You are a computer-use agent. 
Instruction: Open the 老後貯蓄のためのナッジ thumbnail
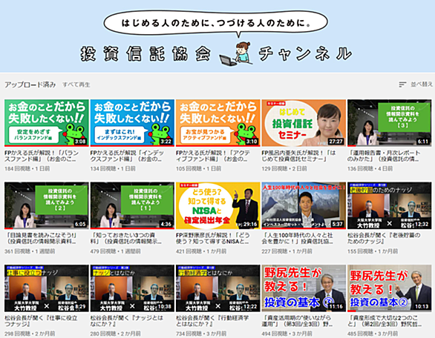(390, 205)
